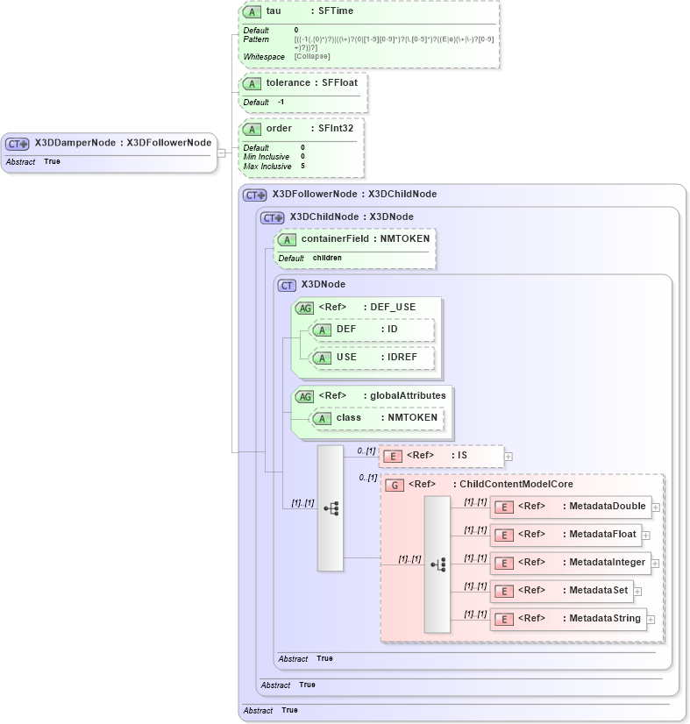Collapse the X3DDamperNode connector box
This screenshot has height=724, width=690.
point(221,153)
